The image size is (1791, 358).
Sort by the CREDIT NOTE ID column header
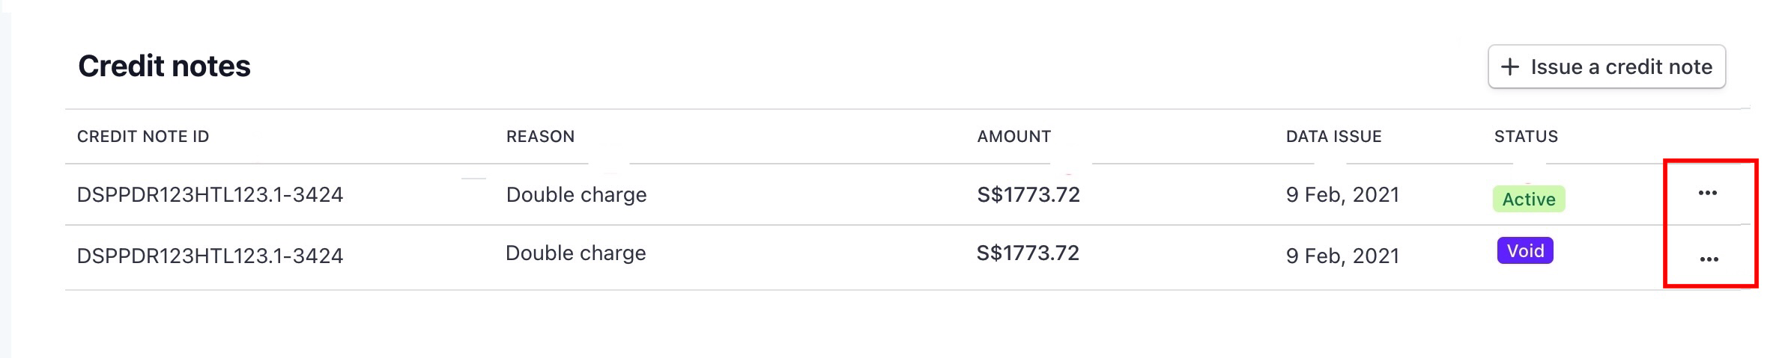(x=143, y=137)
